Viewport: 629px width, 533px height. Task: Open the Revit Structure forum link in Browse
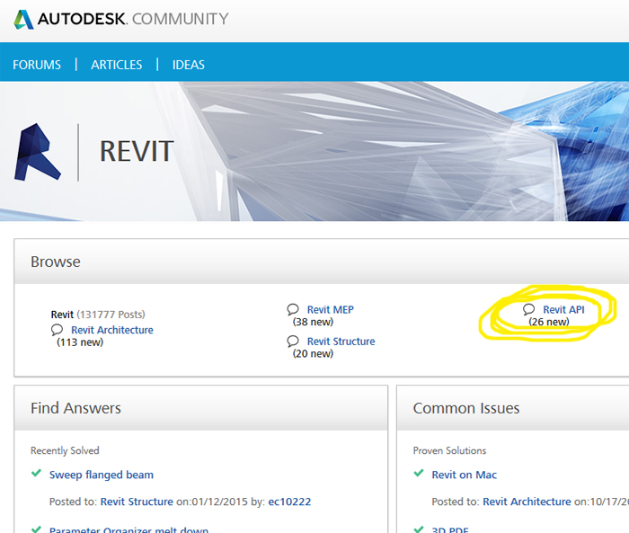pos(341,342)
